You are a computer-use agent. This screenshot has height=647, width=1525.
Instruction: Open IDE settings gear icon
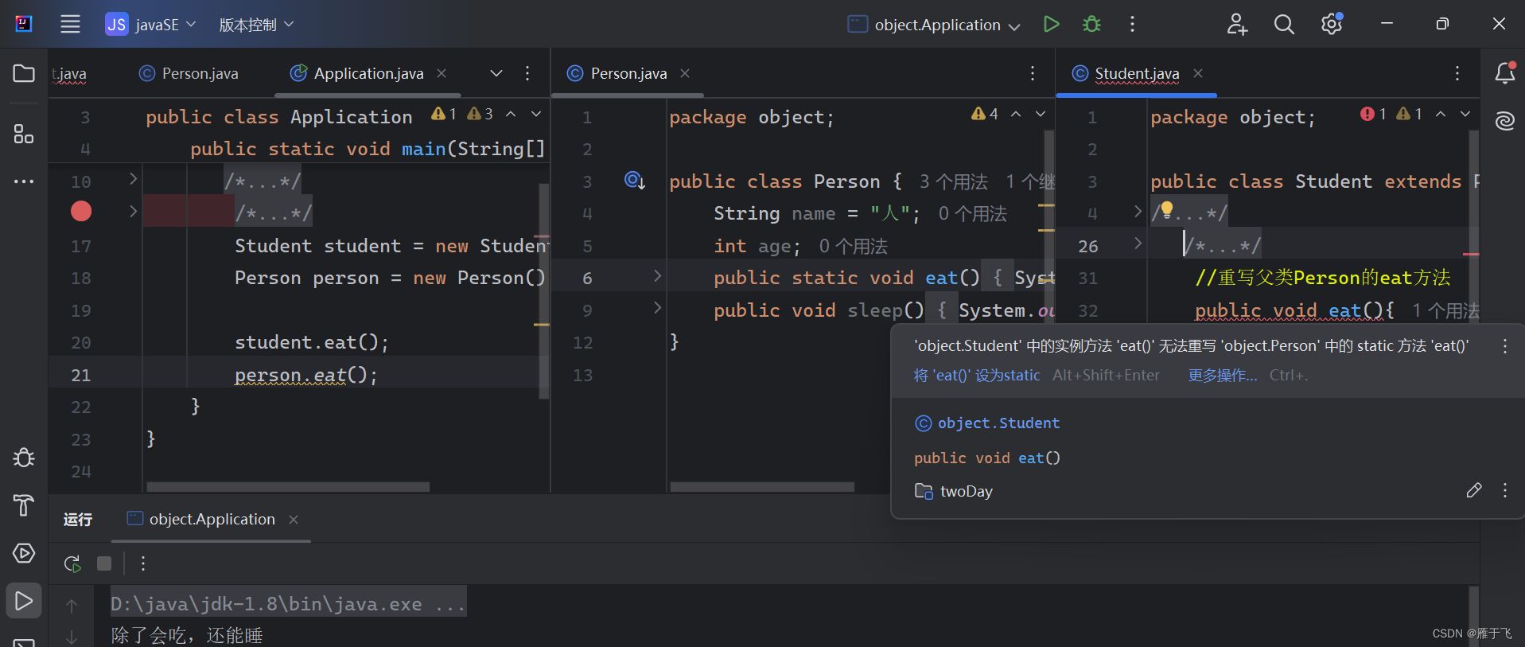(x=1332, y=24)
